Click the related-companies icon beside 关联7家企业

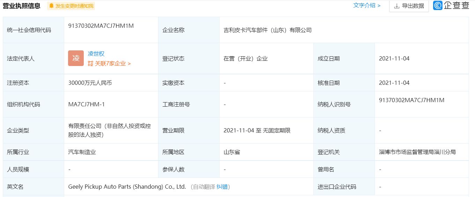click(91, 64)
